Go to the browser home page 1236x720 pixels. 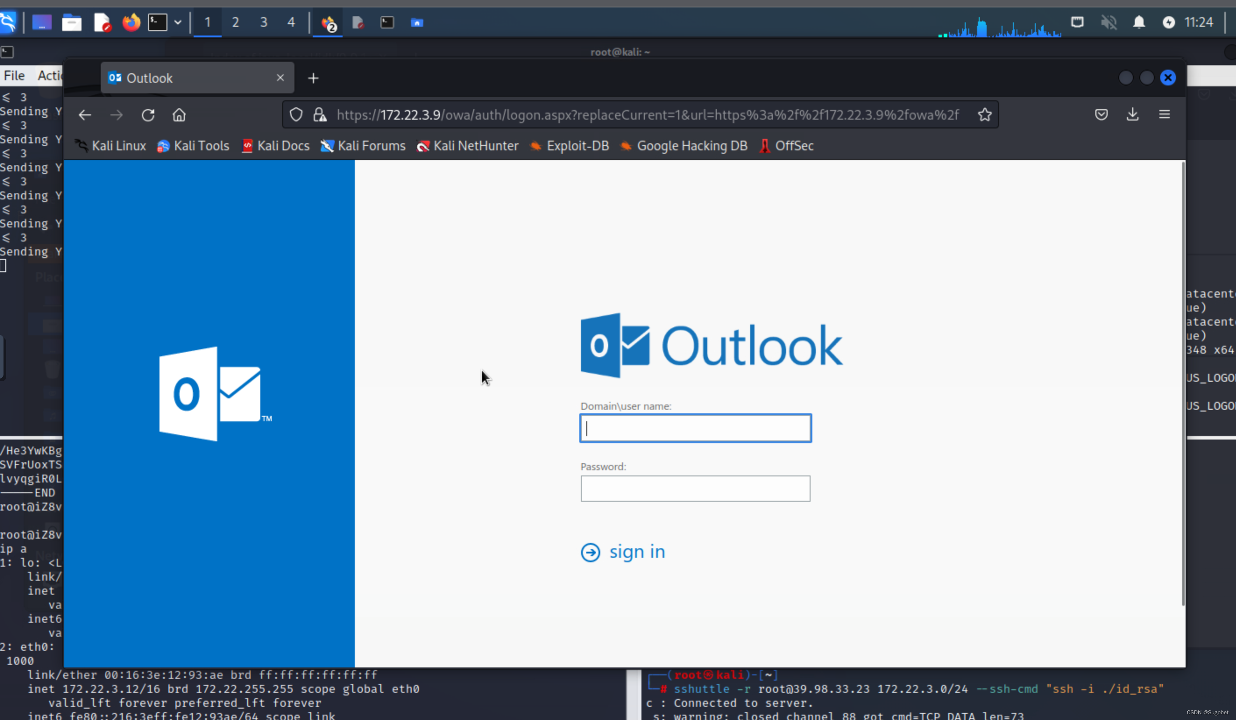[x=179, y=115]
